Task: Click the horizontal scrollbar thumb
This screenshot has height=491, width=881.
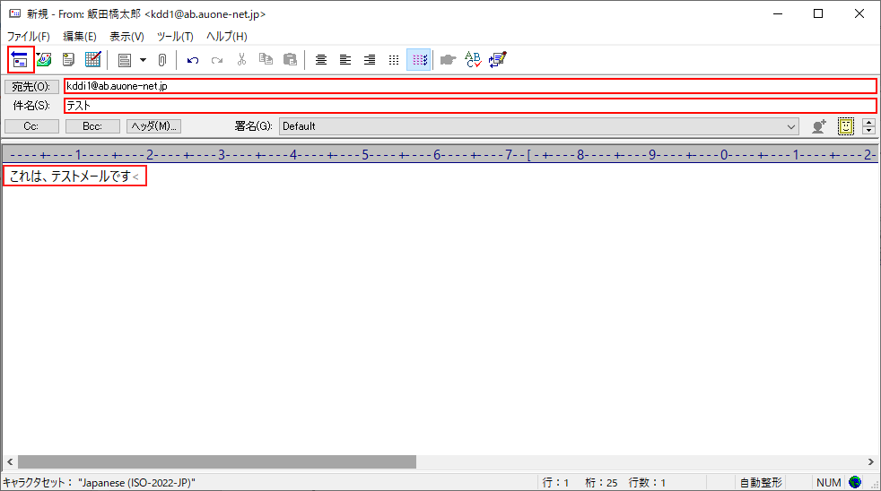Action: [217, 461]
